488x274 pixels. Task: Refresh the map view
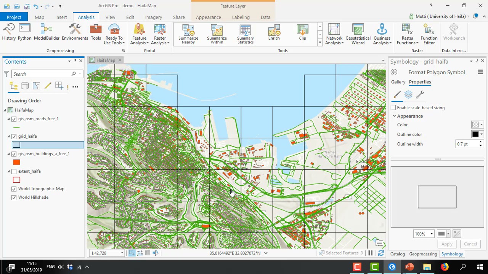pyautogui.click(x=380, y=253)
